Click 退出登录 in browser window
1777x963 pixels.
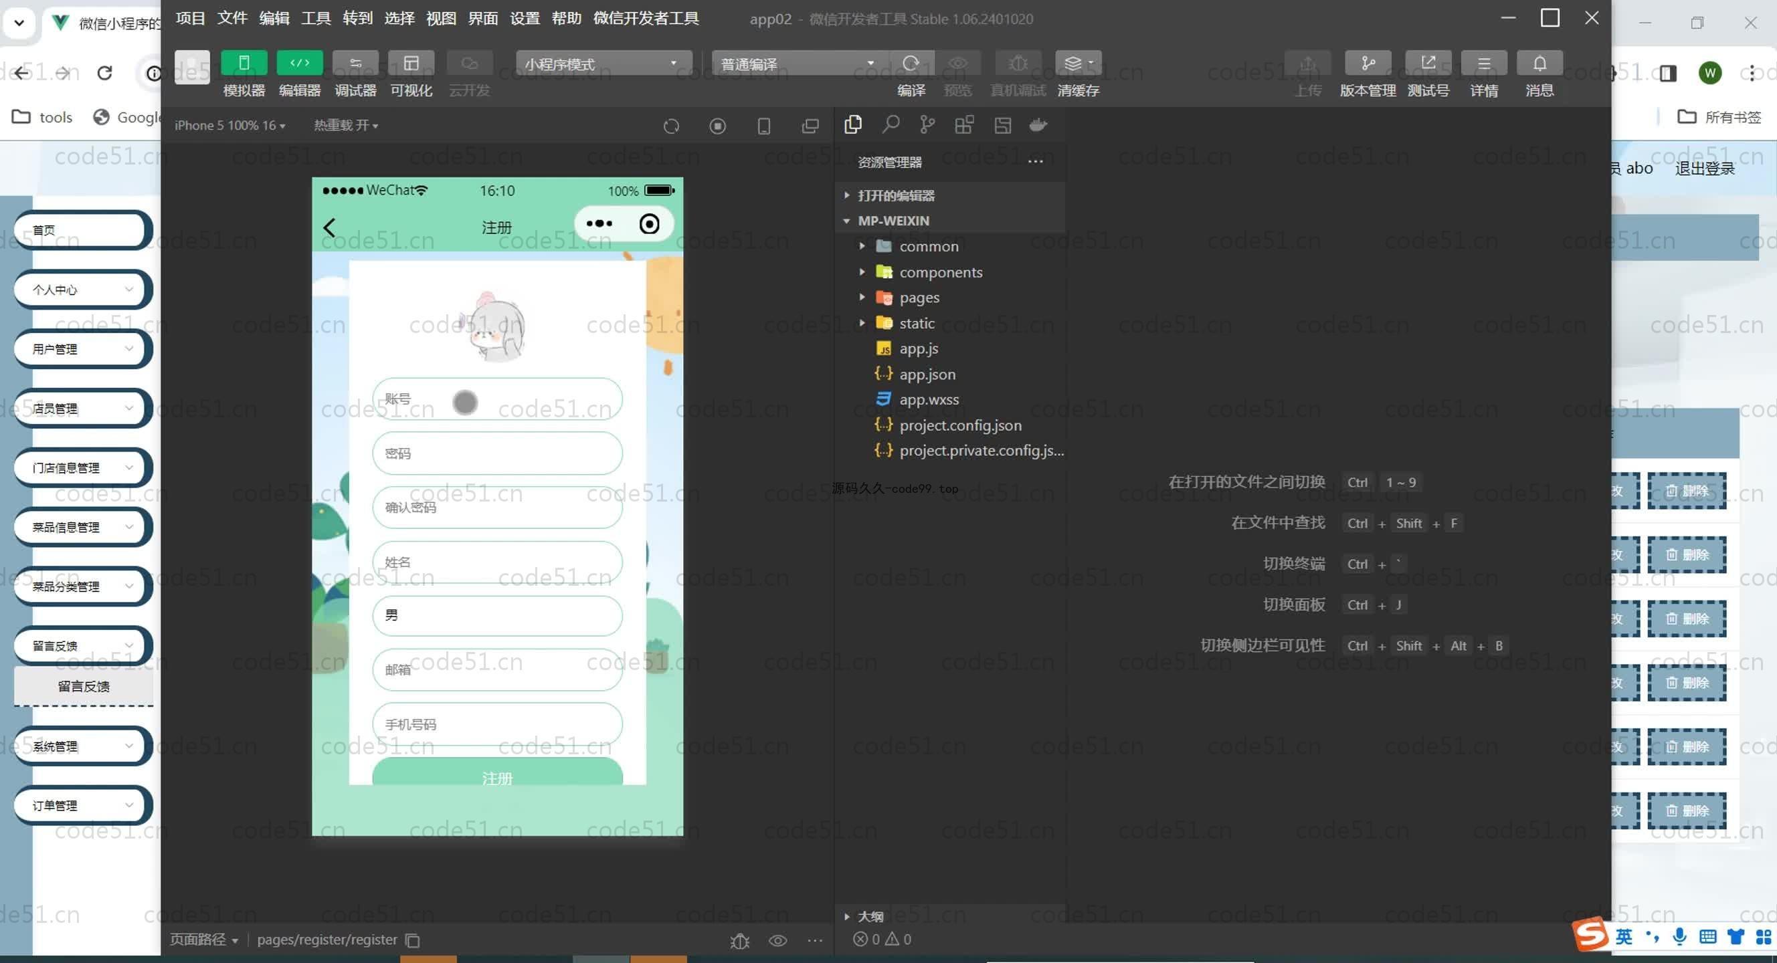click(x=1705, y=169)
